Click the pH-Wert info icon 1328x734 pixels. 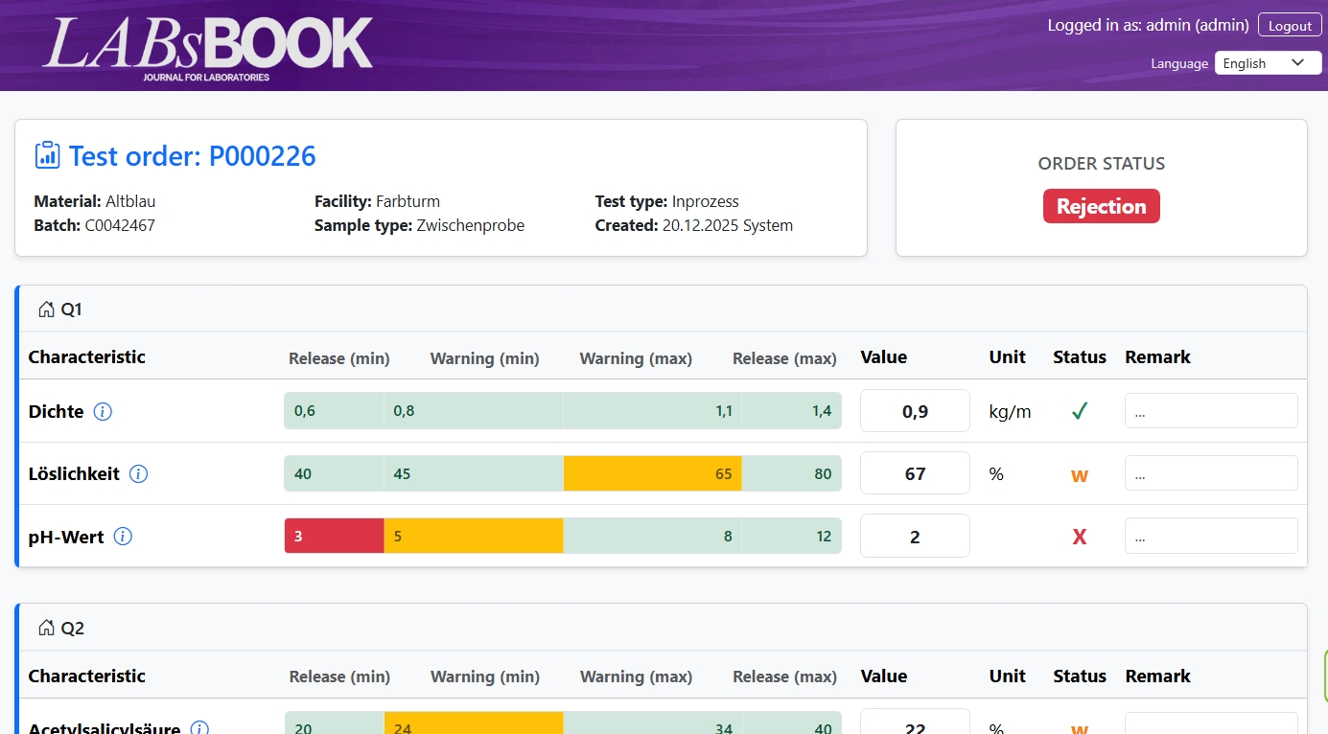(123, 537)
